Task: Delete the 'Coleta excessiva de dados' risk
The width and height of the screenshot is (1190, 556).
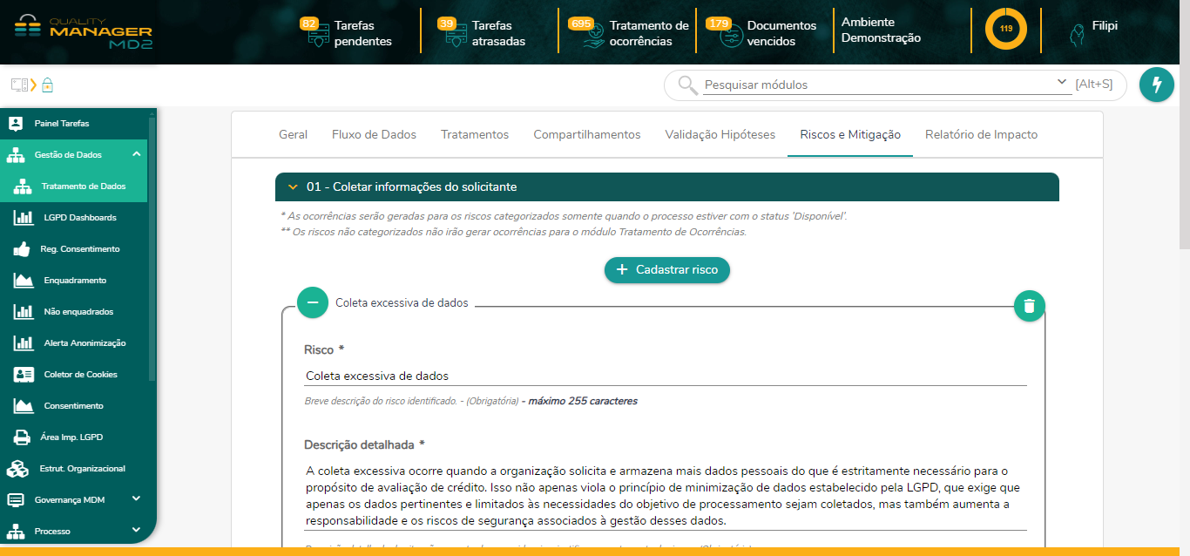Action: tap(1029, 306)
